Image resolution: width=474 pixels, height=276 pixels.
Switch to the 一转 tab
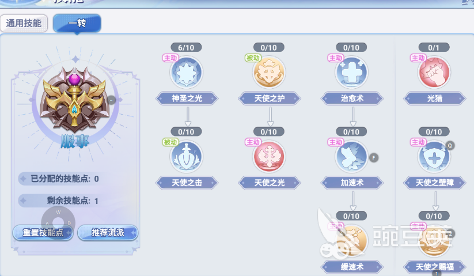coord(77,23)
